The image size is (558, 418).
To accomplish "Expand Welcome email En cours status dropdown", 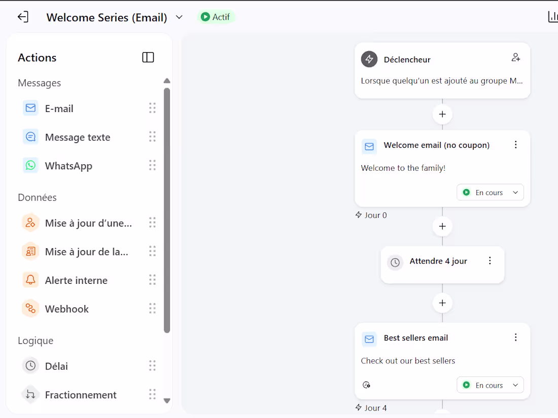I will (x=490, y=193).
